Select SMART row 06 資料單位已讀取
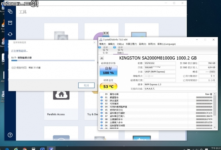The width and height of the screenshot is (221, 150). click(x=156, y=113)
